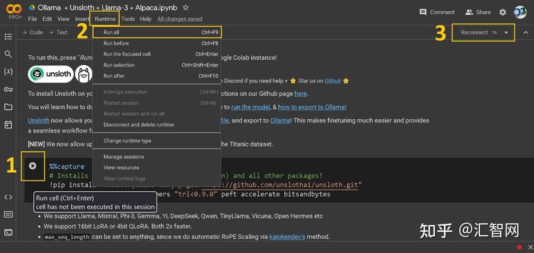Image resolution: width=534 pixels, height=253 pixels.
Task: Open the command palette icon
Action: 8,214
